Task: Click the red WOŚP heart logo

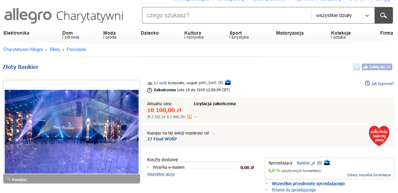Action: [379, 136]
